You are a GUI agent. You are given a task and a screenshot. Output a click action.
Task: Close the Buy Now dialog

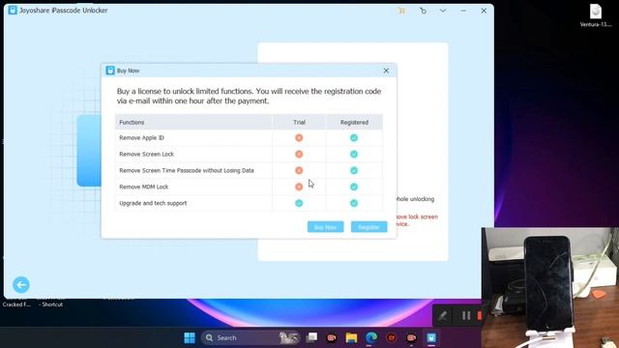coord(386,71)
